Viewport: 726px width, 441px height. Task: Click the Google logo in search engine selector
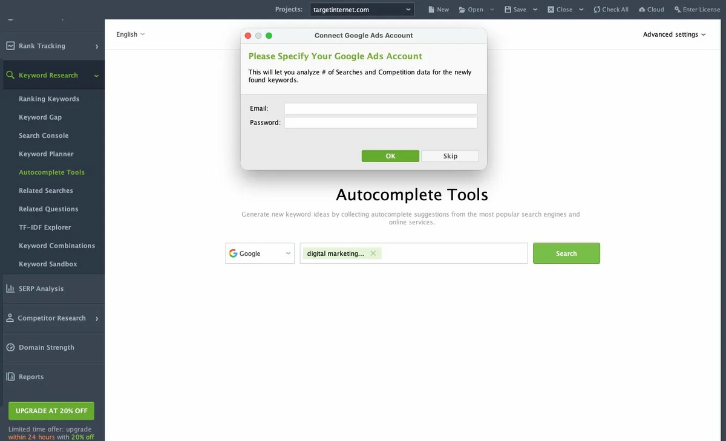tap(233, 253)
